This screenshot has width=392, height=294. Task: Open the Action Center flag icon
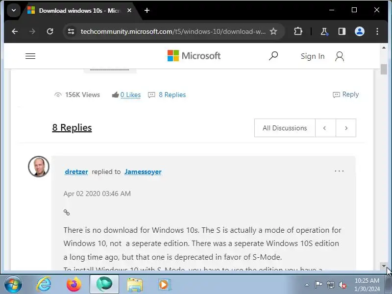(318, 285)
